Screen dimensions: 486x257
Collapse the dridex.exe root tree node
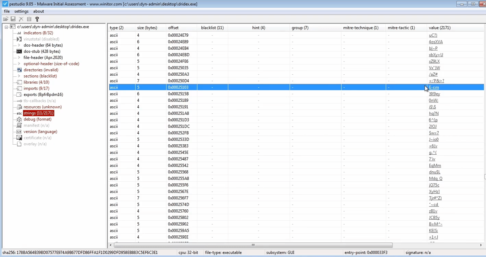click(6, 27)
